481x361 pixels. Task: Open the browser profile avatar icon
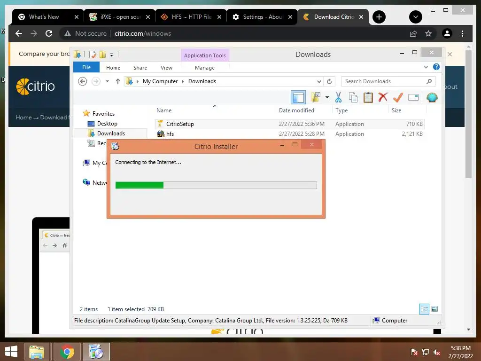click(x=447, y=33)
